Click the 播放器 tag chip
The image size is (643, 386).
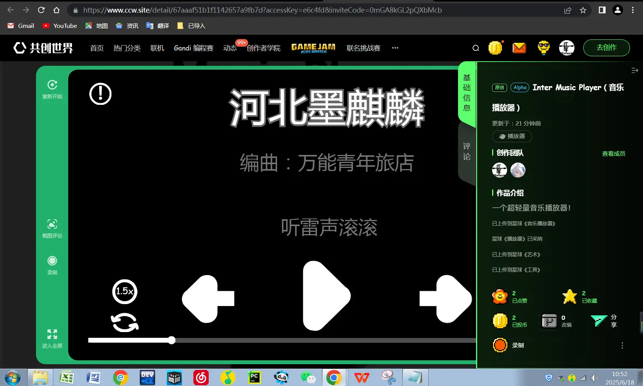coord(512,136)
